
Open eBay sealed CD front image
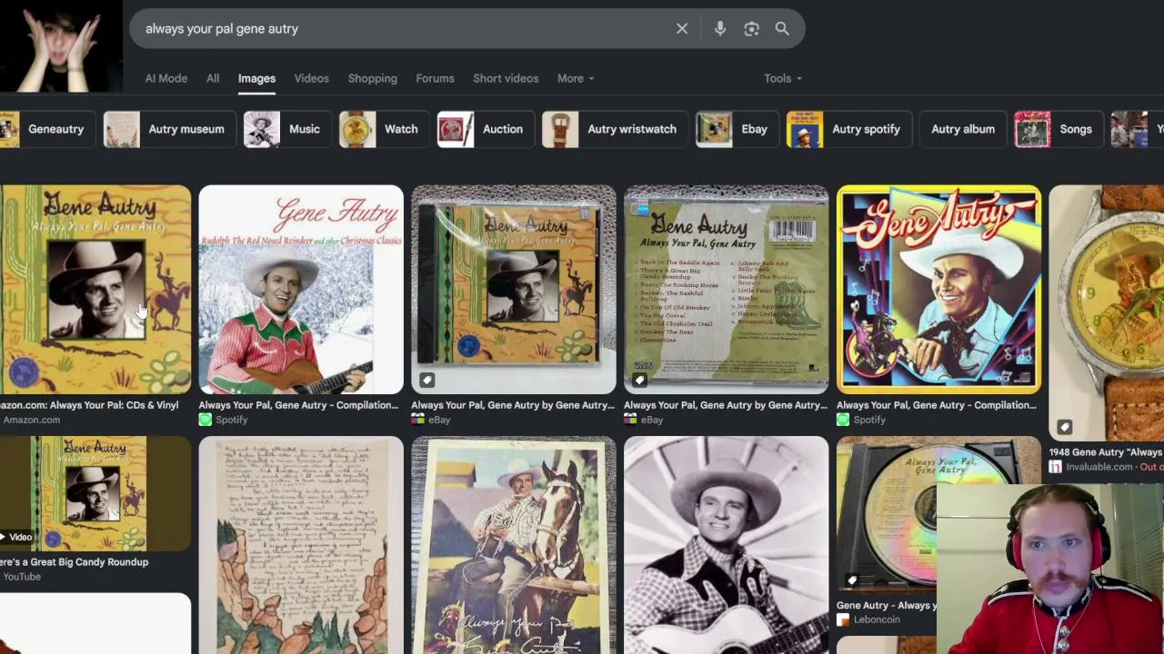point(514,289)
